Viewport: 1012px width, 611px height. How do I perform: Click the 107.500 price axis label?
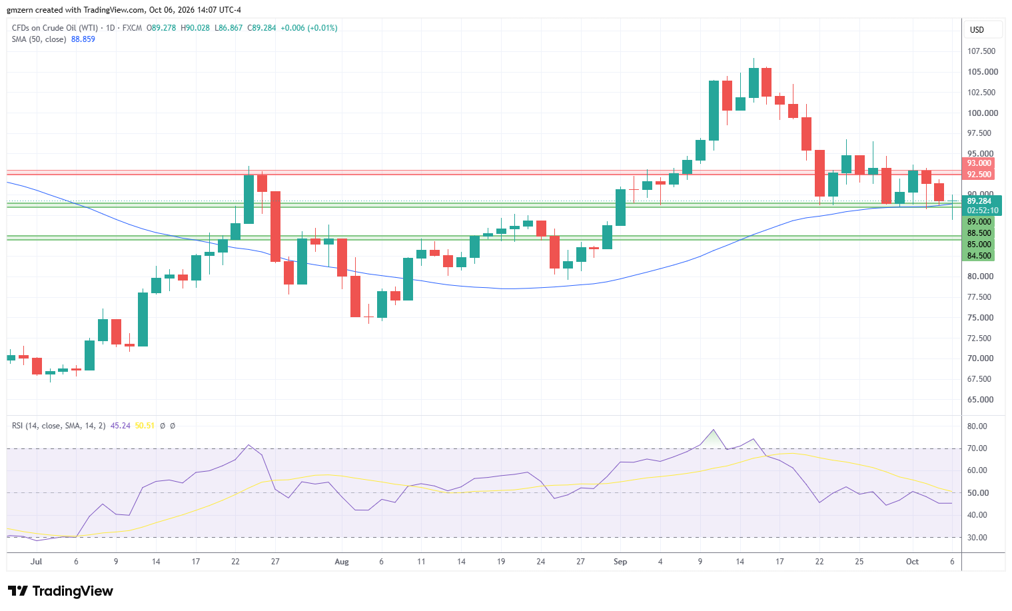tap(981, 51)
